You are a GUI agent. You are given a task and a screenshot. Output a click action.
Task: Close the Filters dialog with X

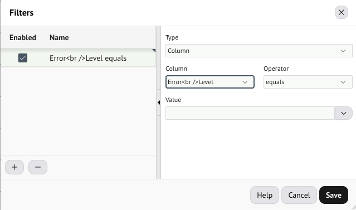pyautogui.click(x=342, y=12)
